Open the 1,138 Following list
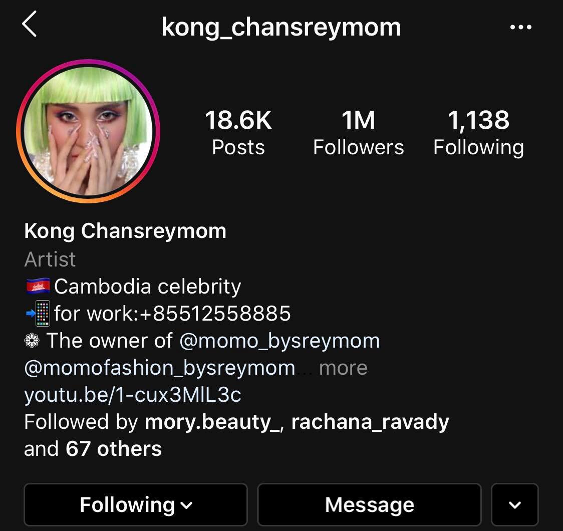The image size is (563, 531). tap(478, 132)
